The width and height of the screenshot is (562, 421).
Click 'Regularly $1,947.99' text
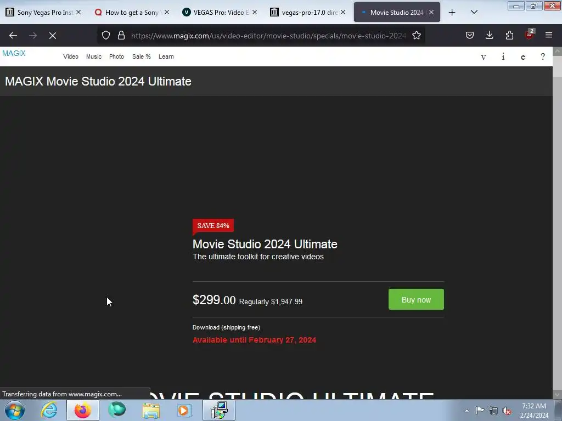271,302
